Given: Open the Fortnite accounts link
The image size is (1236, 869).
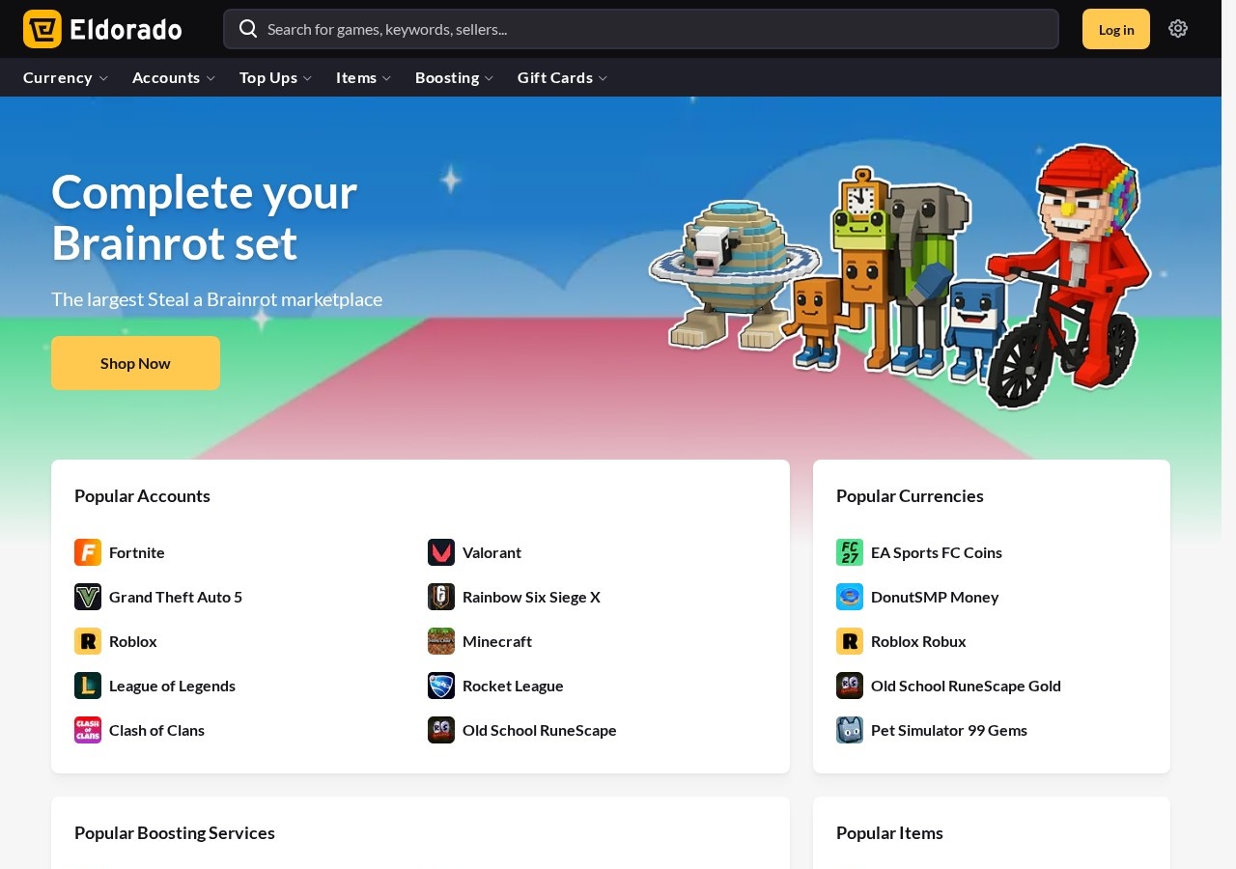Looking at the screenshot, I should [137, 552].
